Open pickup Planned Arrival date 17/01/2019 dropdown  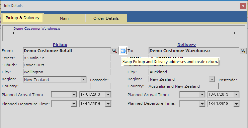click(108, 94)
